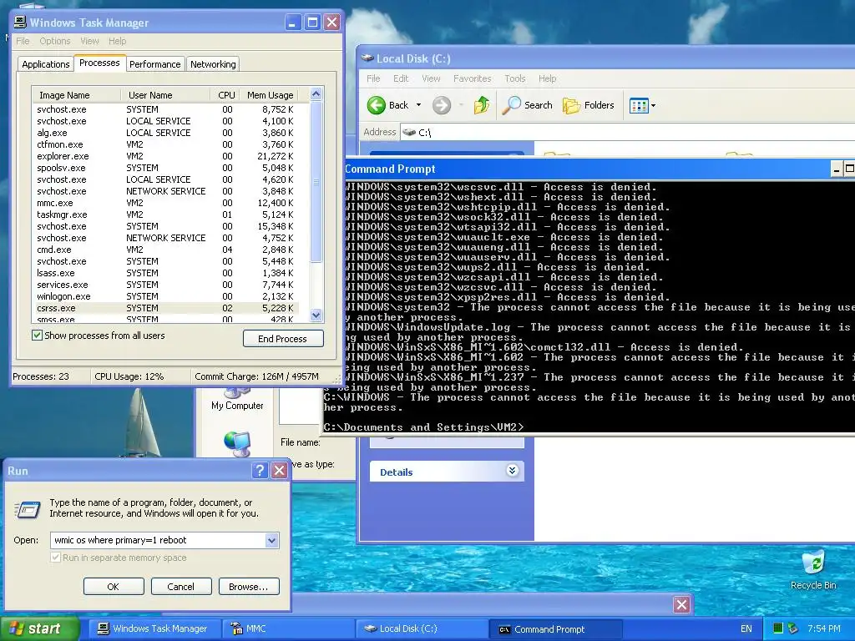Click Browse... in the Run dialog

[x=249, y=587]
